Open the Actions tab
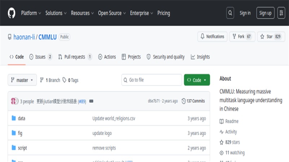 (107, 57)
